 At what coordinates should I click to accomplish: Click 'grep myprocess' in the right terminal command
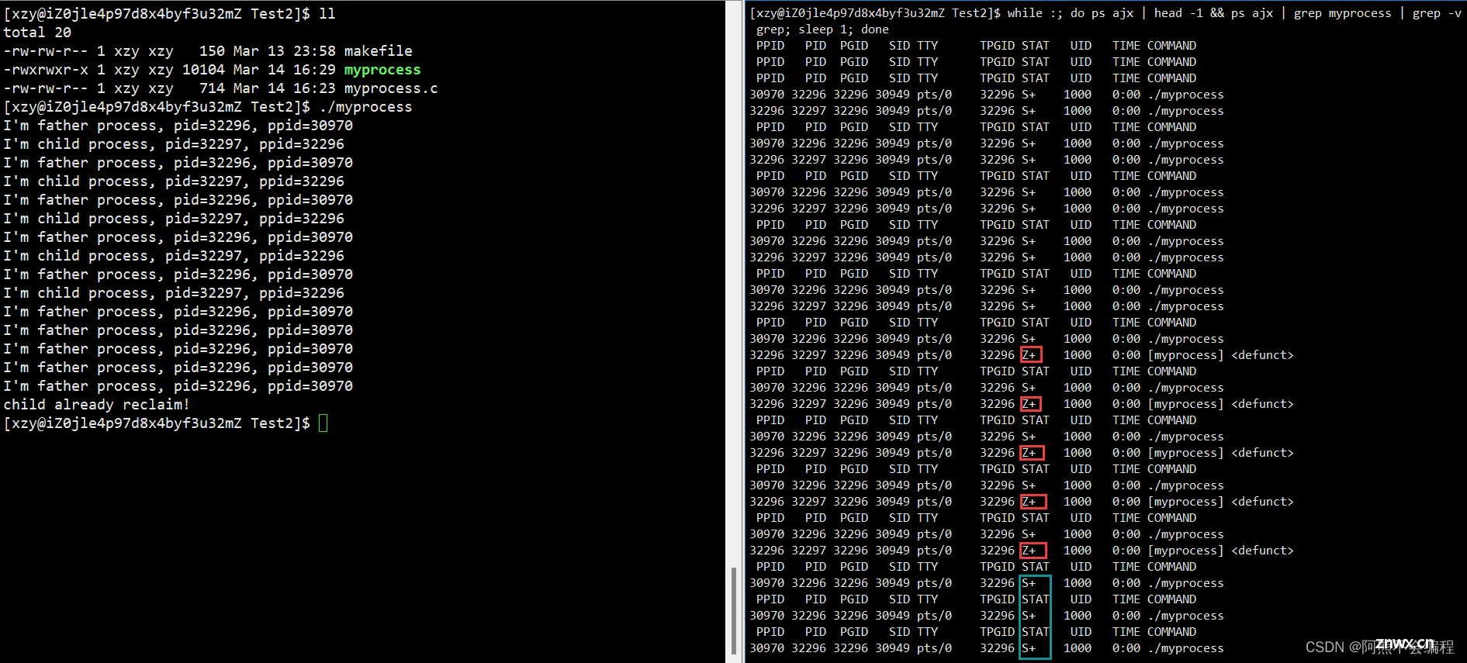(1343, 13)
